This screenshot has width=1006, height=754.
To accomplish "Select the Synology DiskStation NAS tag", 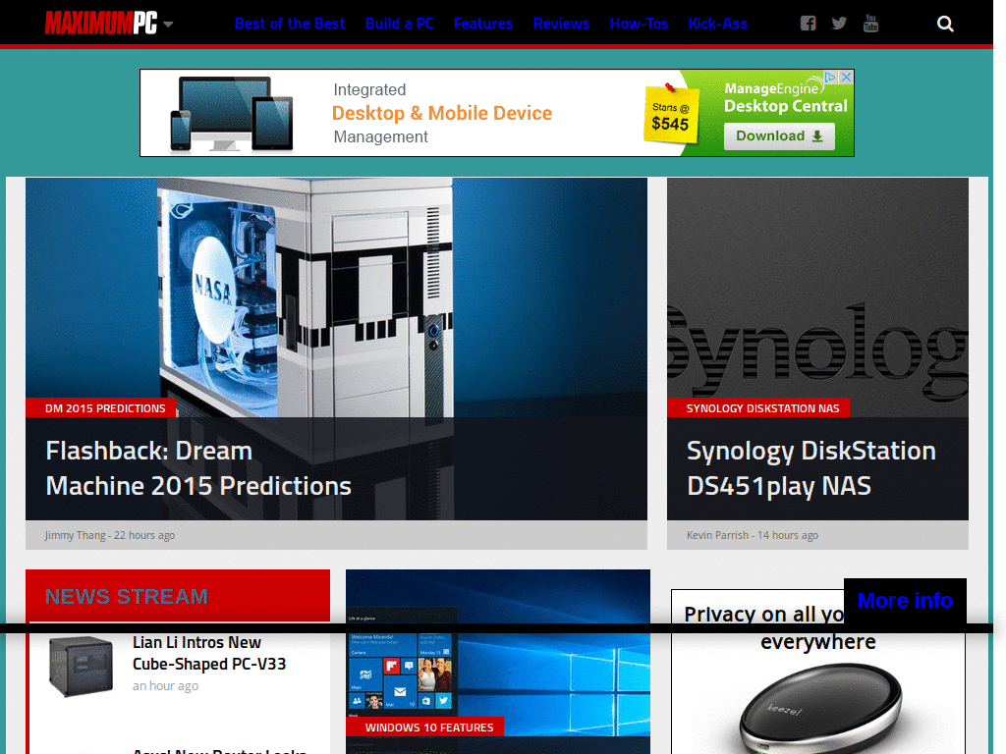I will 758,407.
